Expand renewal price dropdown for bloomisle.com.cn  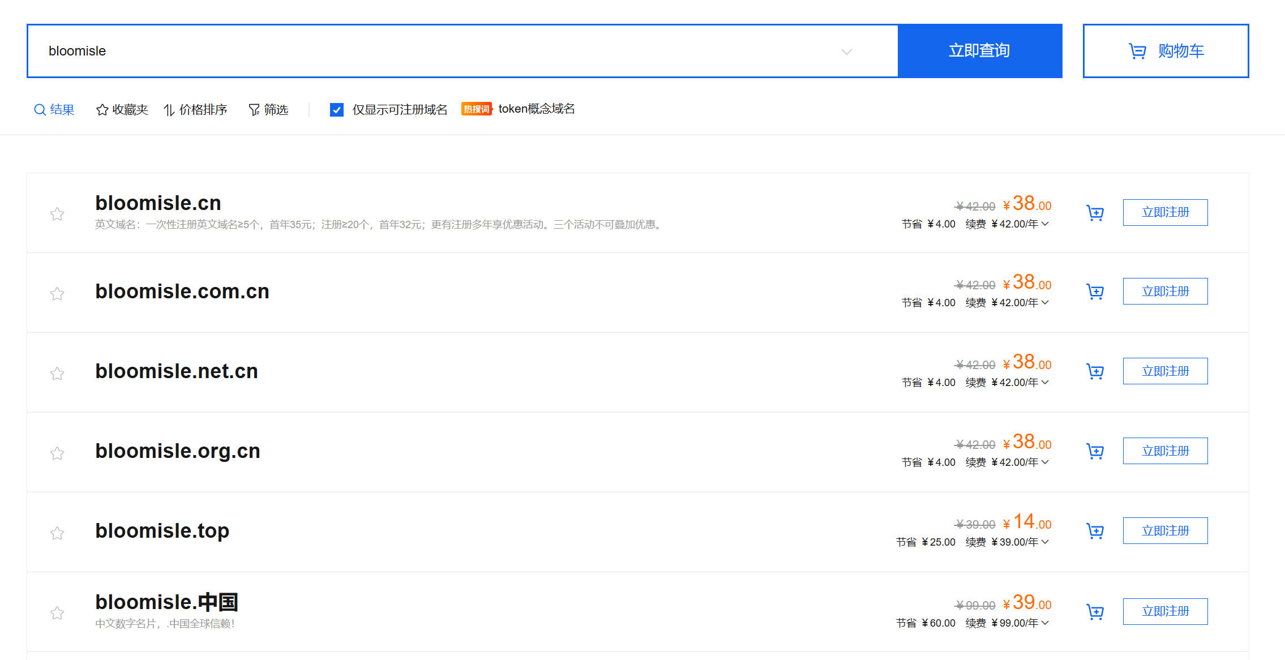(1045, 302)
